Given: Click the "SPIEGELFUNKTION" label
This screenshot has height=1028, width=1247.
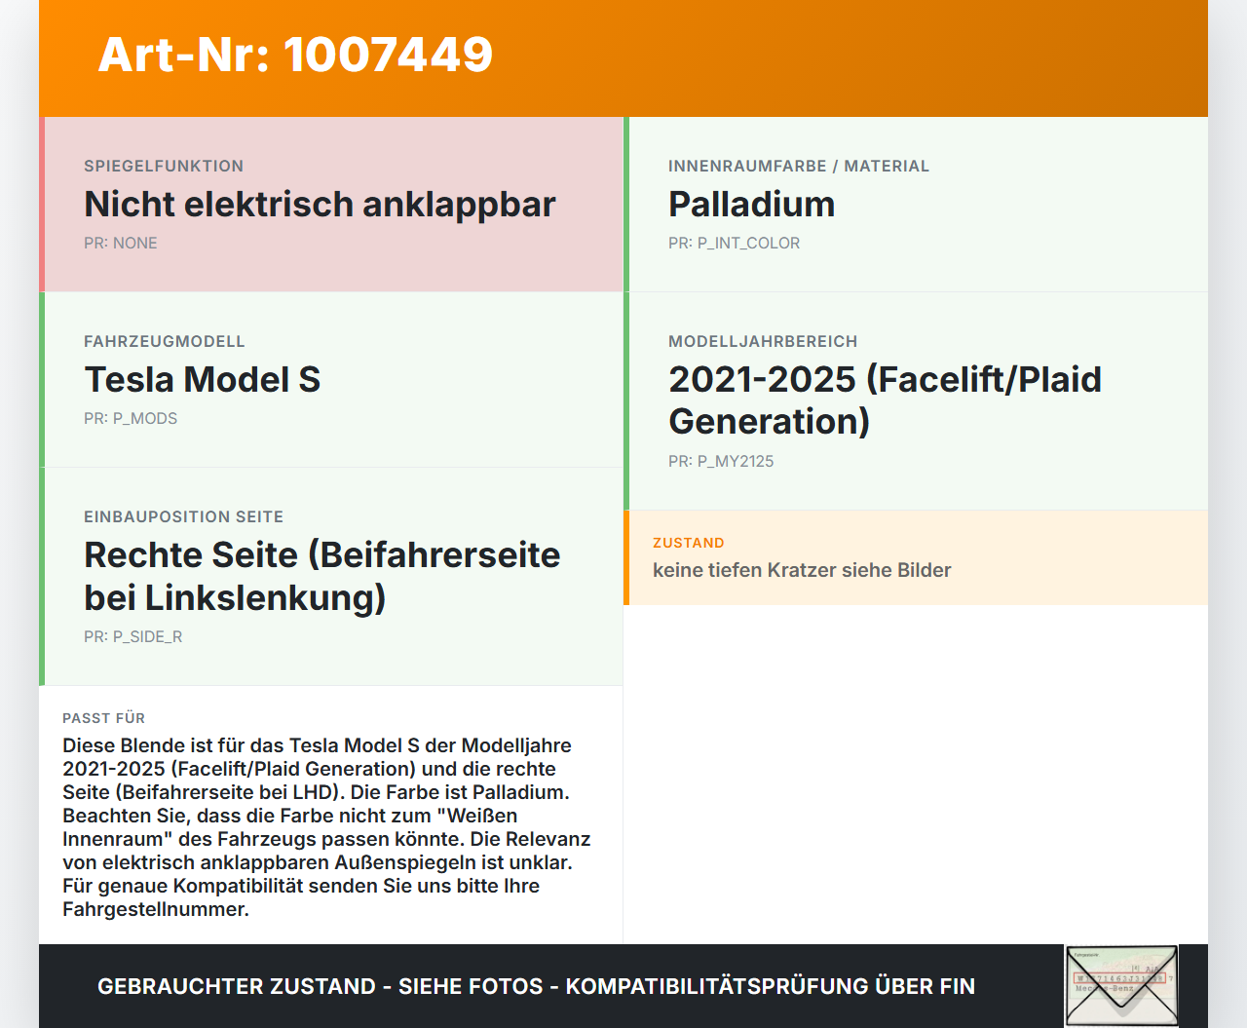Looking at the screenshot, I should click(x=164, y=166).
